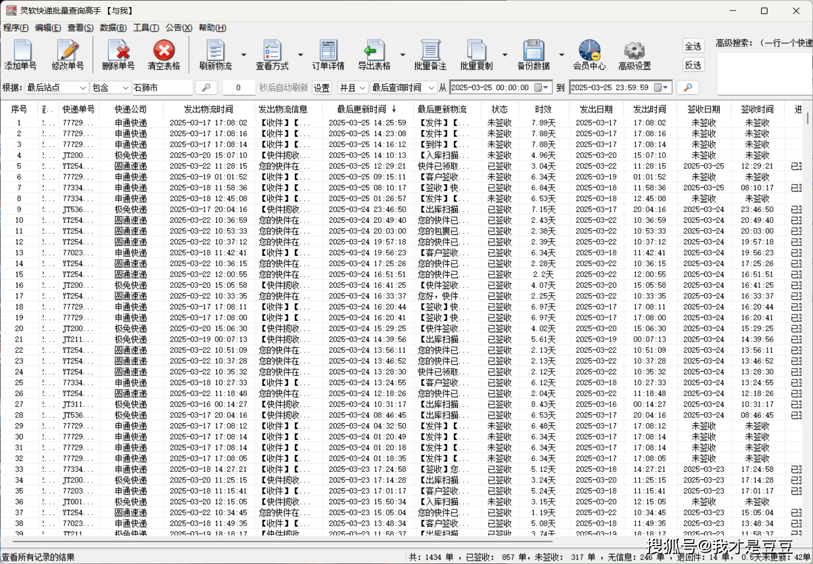813x564 pixels.
Task: Open the 并且 logic dropdown
Action: coord(362,88)
